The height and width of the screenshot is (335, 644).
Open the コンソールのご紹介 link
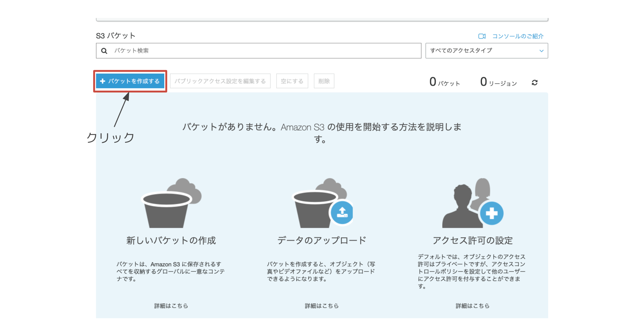click(x=517, y=36)
